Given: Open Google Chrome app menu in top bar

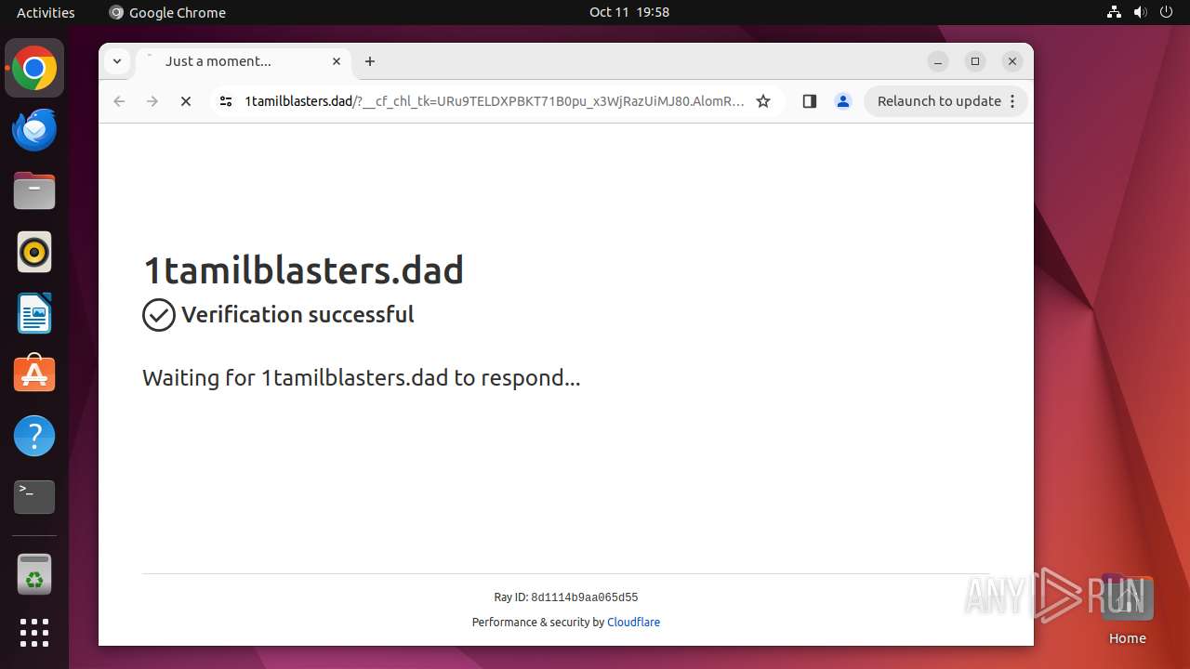Looking at the screenshot, I should pos(168,12).
